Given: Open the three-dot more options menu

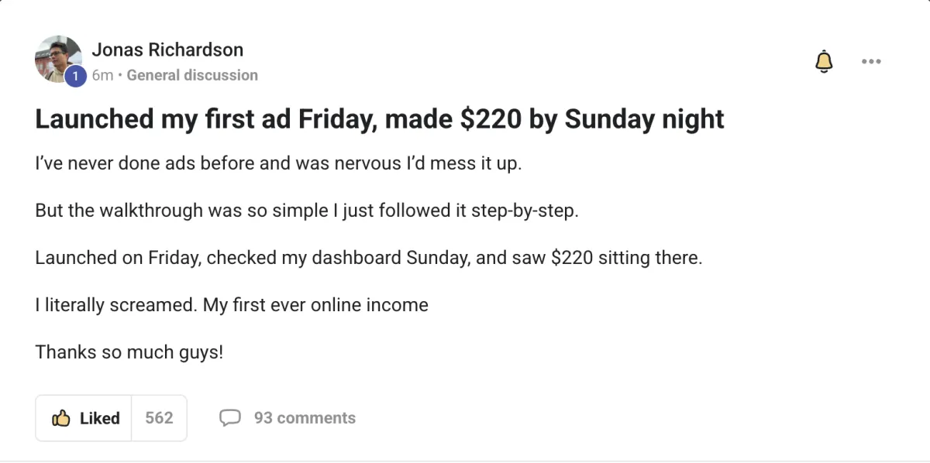Looking at the screenshot, I should coord(871,62).
